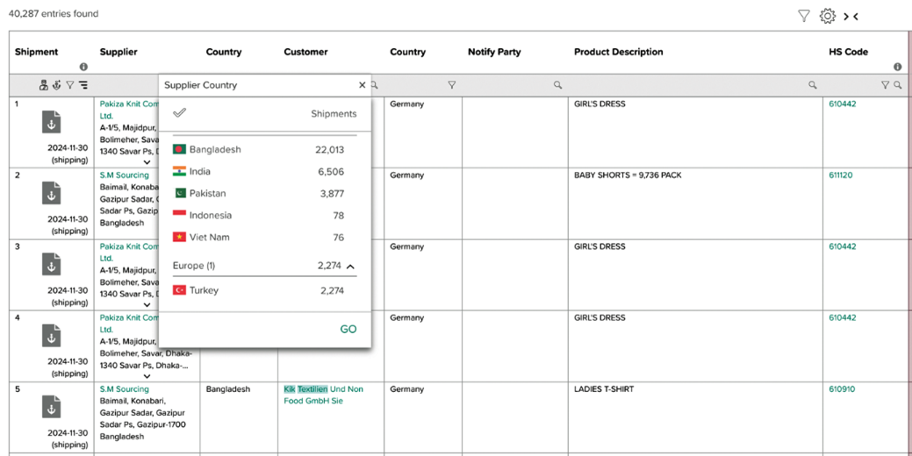Toggle the select-all checkmark in Supplier Country
This screenshot has width=912, height=456.
[x=180, y=113]
